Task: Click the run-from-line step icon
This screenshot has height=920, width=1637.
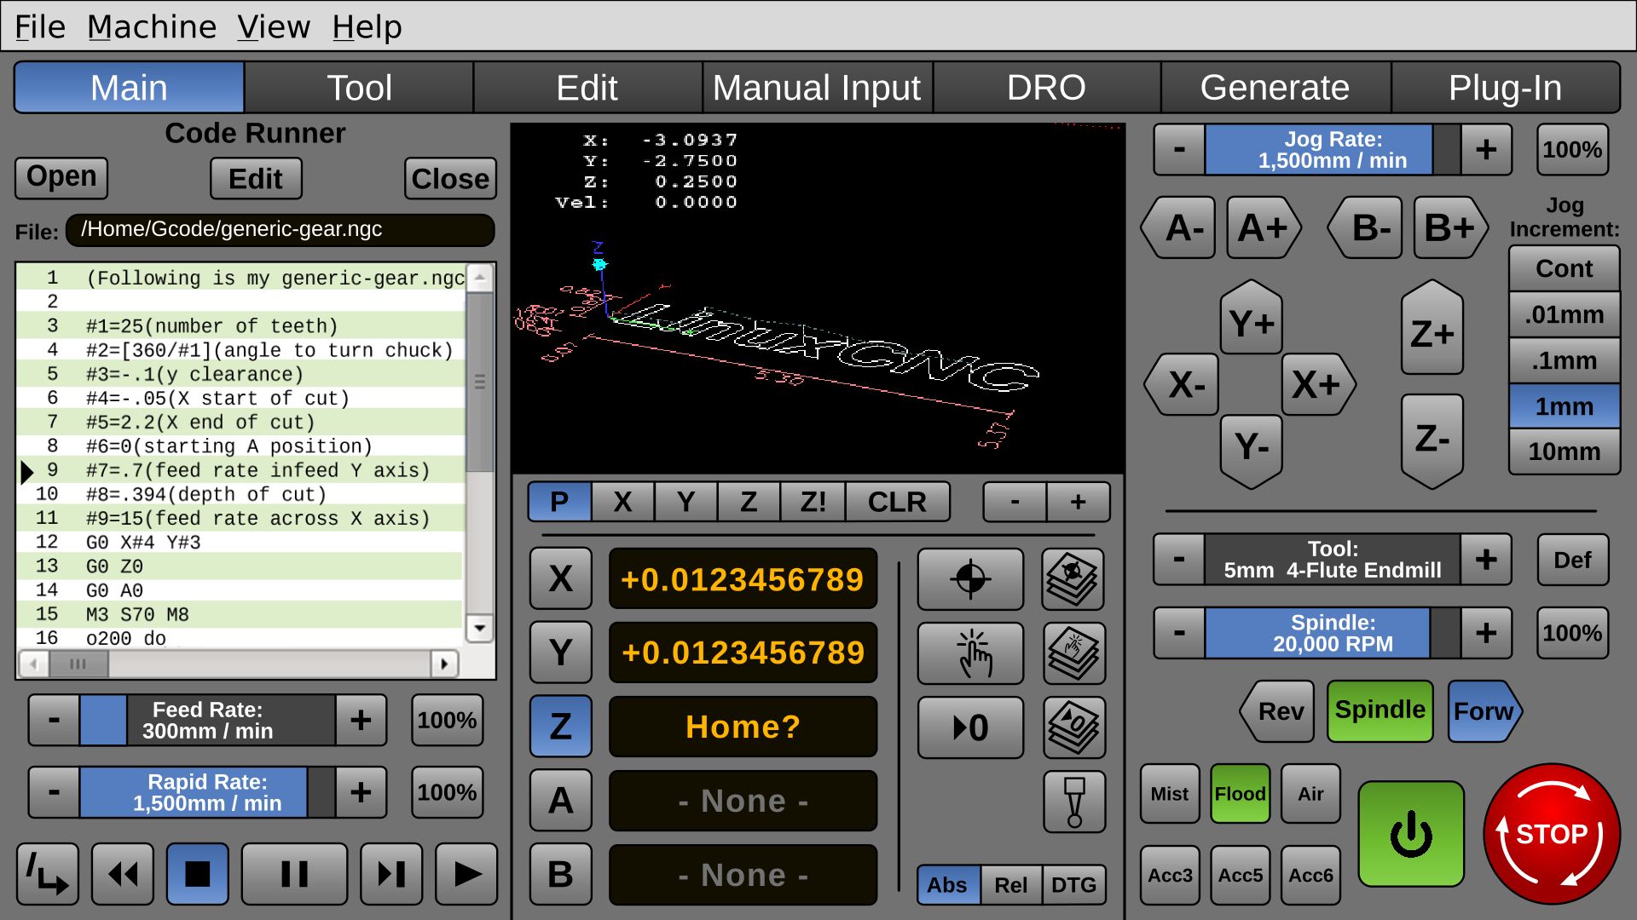Action: click(48, 874)
